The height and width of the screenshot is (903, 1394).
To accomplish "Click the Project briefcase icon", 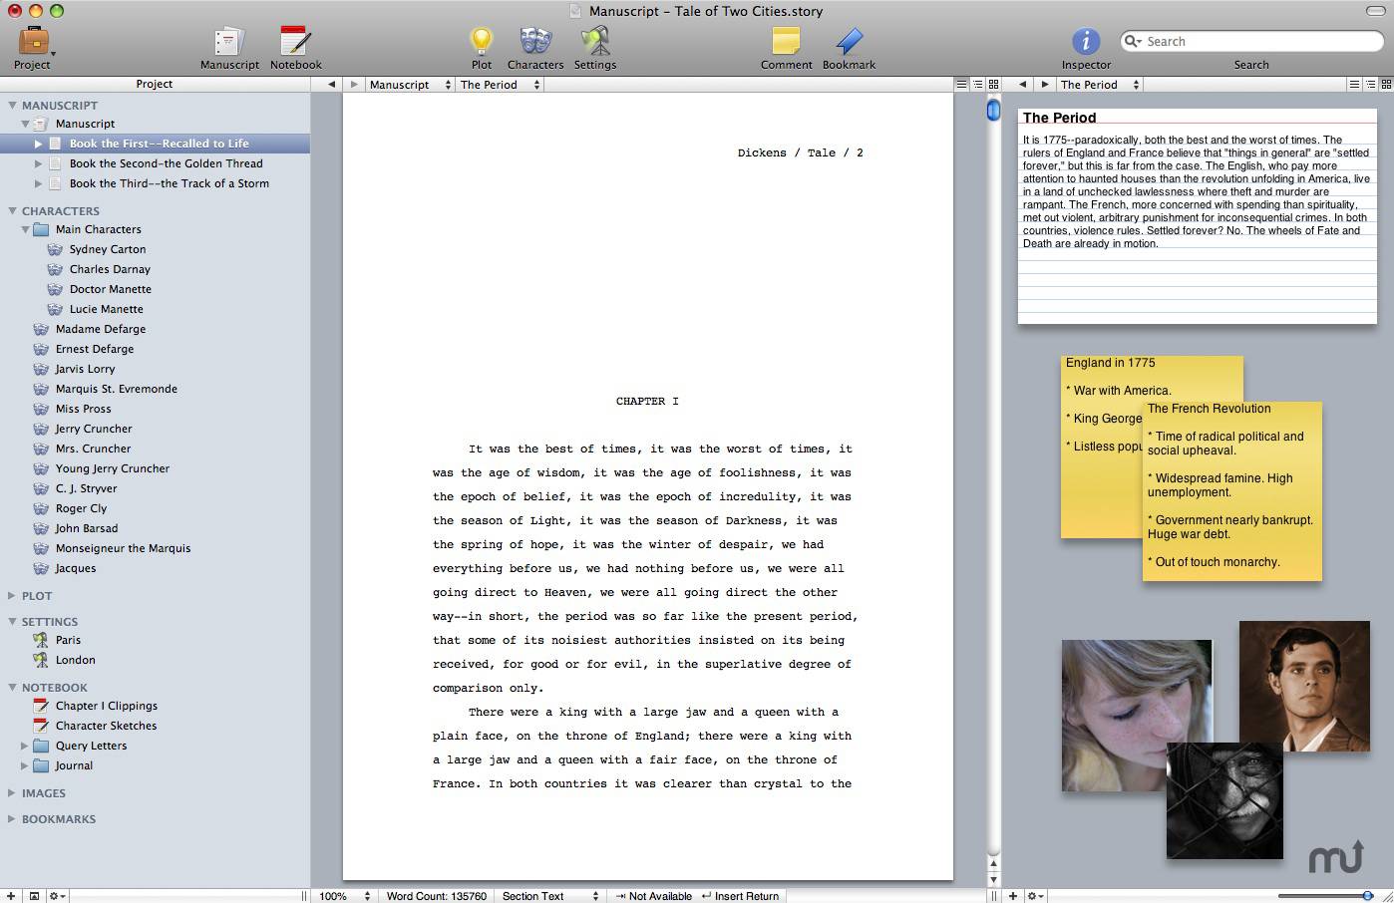I will coord(32,42).
